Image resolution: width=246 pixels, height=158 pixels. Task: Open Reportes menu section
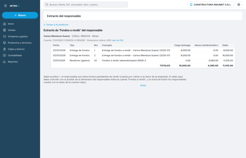[13, 62]
